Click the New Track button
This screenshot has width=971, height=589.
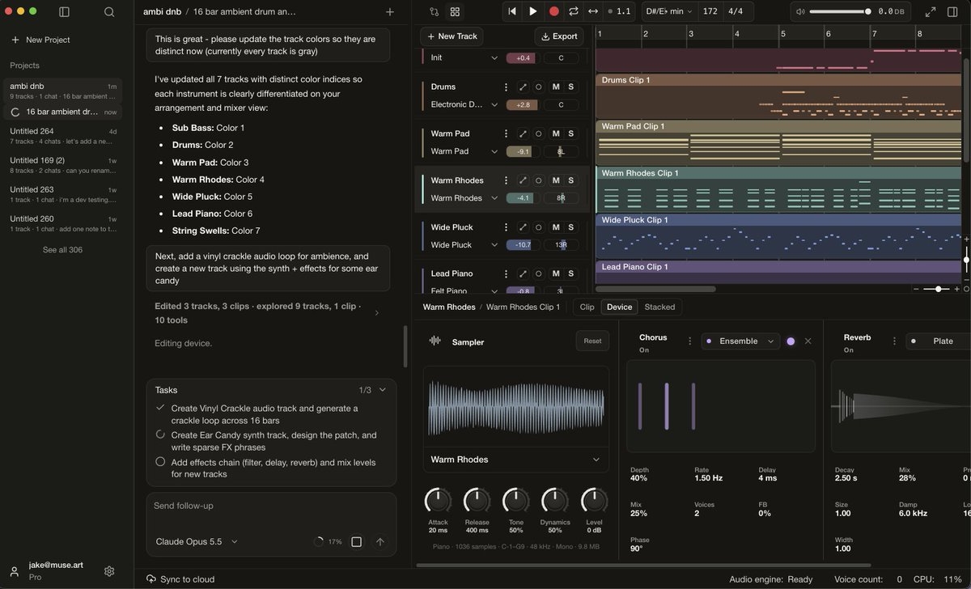pyautogui.click(x=452, y=36)
